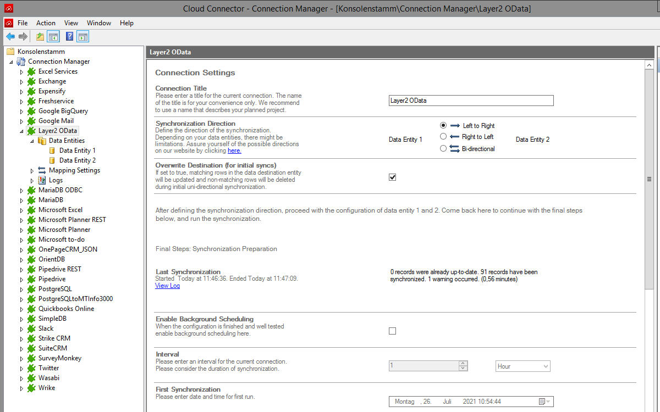Select Right to Left synchronization direction
Viewport: 660px width, 412px height.
(x=443, y=136)
